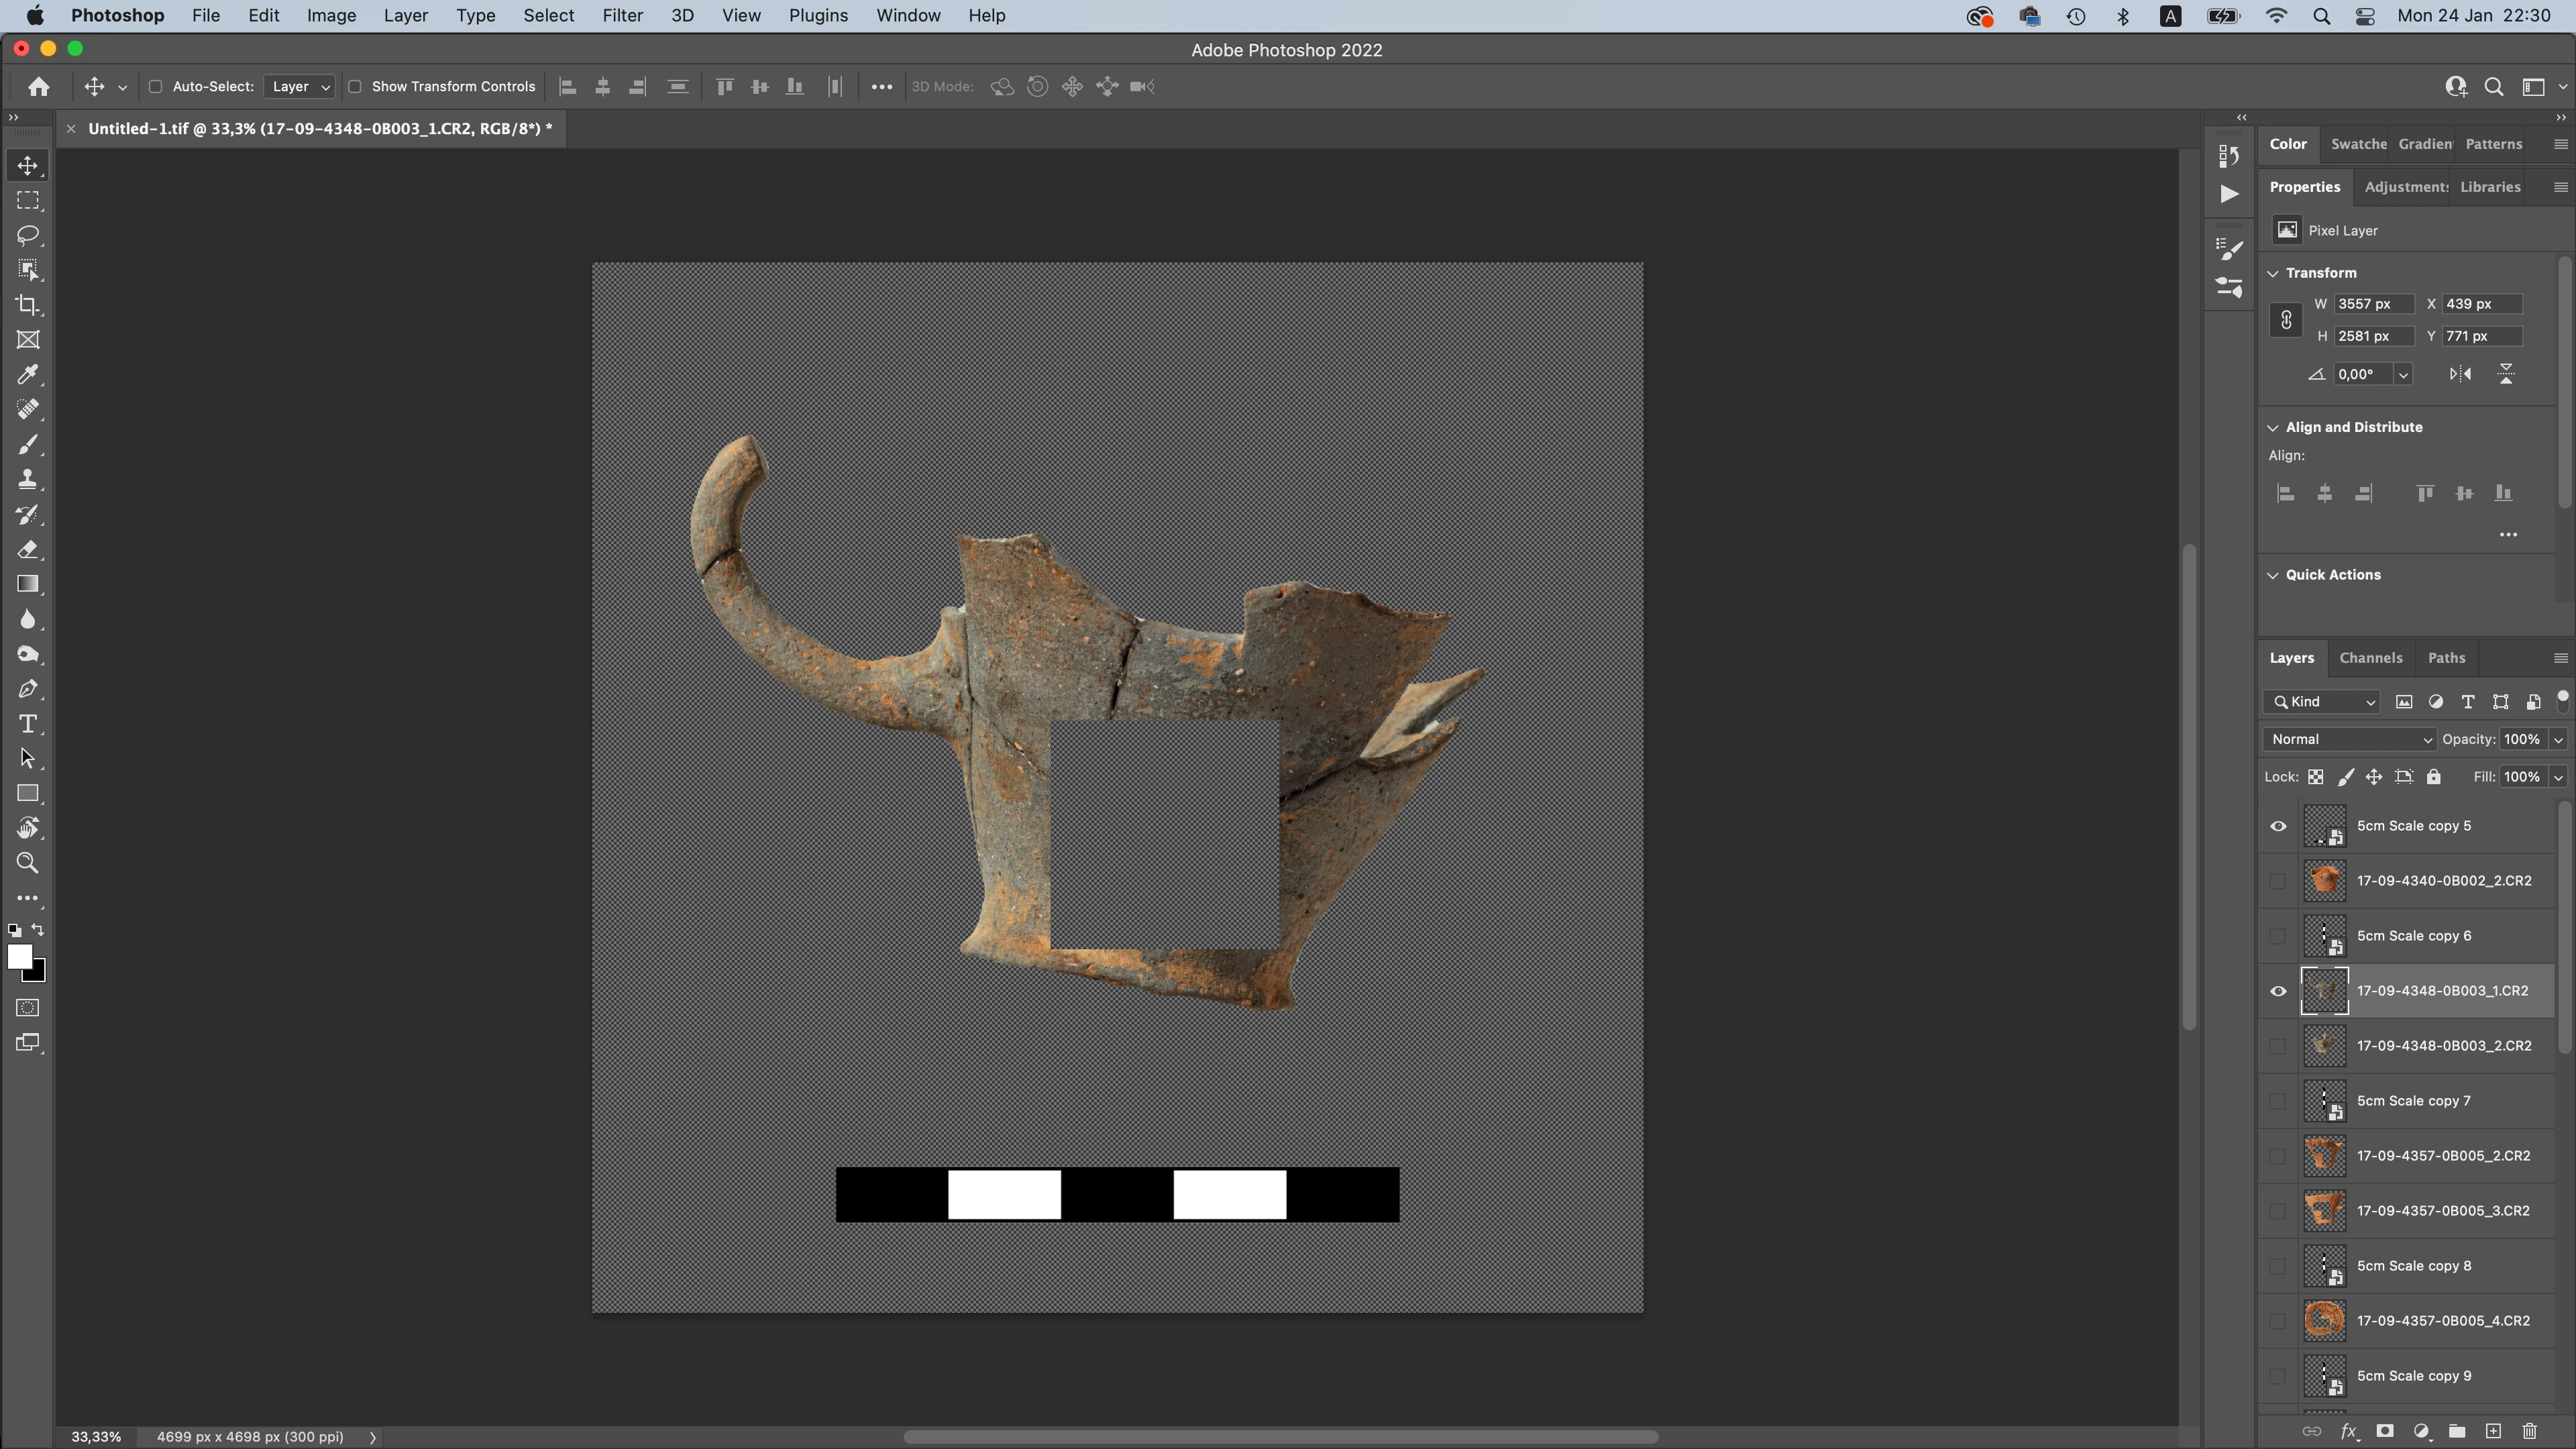Image resolution: width=2576 pixels, height=1449 pixels.
Task: Select the Zoom tool
Action: coord(28,863)
